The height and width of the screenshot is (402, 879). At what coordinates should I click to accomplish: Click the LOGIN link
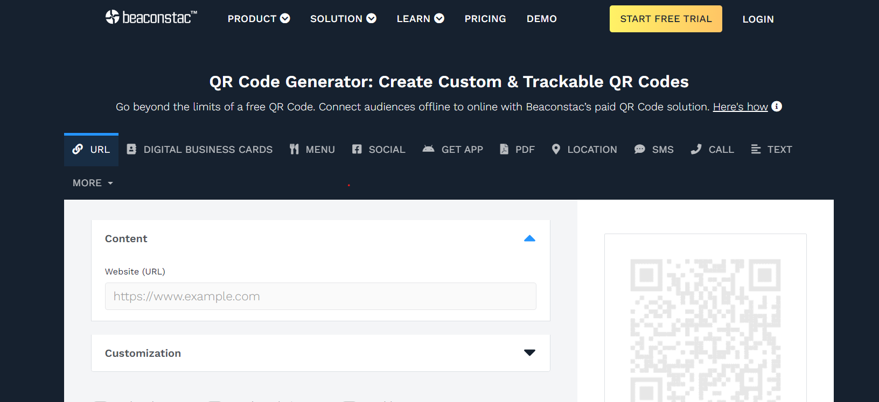tap(758, 19)
